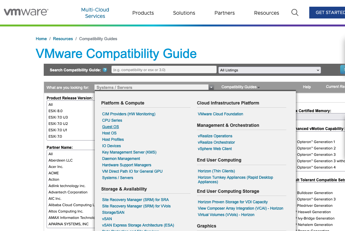
Task: Select vSAN Express Storage Architecture (ESA)
Action: (138, 225)
